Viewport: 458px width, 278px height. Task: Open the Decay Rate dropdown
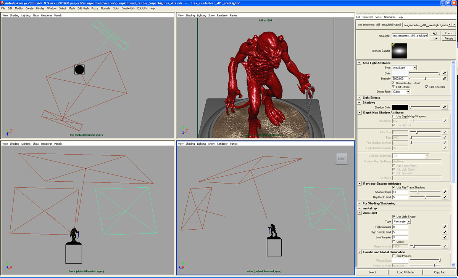[401, 92]
